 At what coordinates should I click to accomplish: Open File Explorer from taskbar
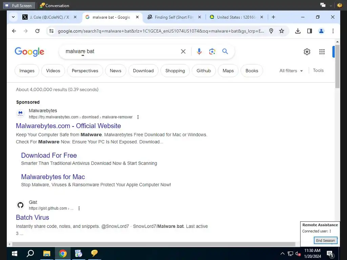point(46,253)
